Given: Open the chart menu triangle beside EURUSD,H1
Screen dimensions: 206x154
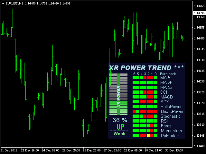Looking at the screenshot, I should [3, 4].
